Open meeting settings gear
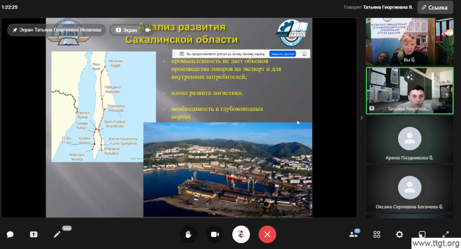This screenshot has width=461, height=249. click(399, 235)
